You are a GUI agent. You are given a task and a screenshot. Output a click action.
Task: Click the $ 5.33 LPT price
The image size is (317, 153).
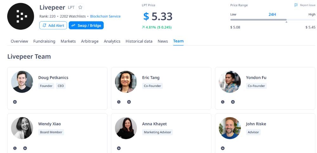[x=158, y=16]
